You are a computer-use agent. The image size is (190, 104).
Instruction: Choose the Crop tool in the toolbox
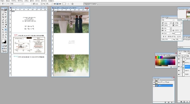3,17
